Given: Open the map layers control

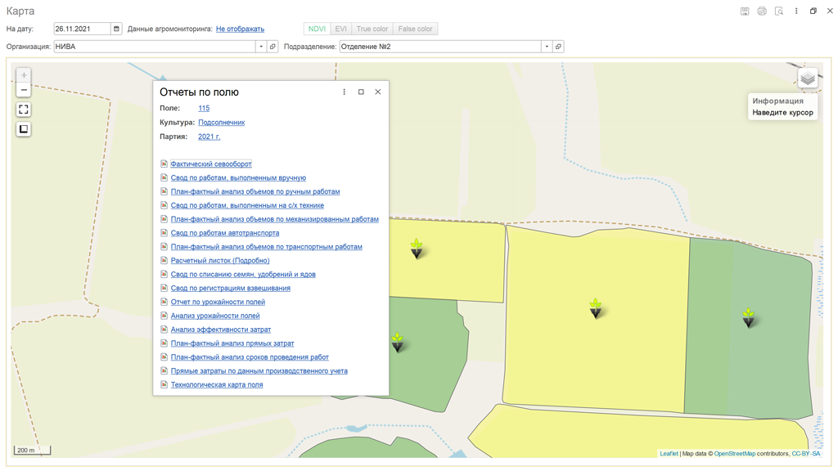Looking at the screenshot, I should [x=808, y=78].
